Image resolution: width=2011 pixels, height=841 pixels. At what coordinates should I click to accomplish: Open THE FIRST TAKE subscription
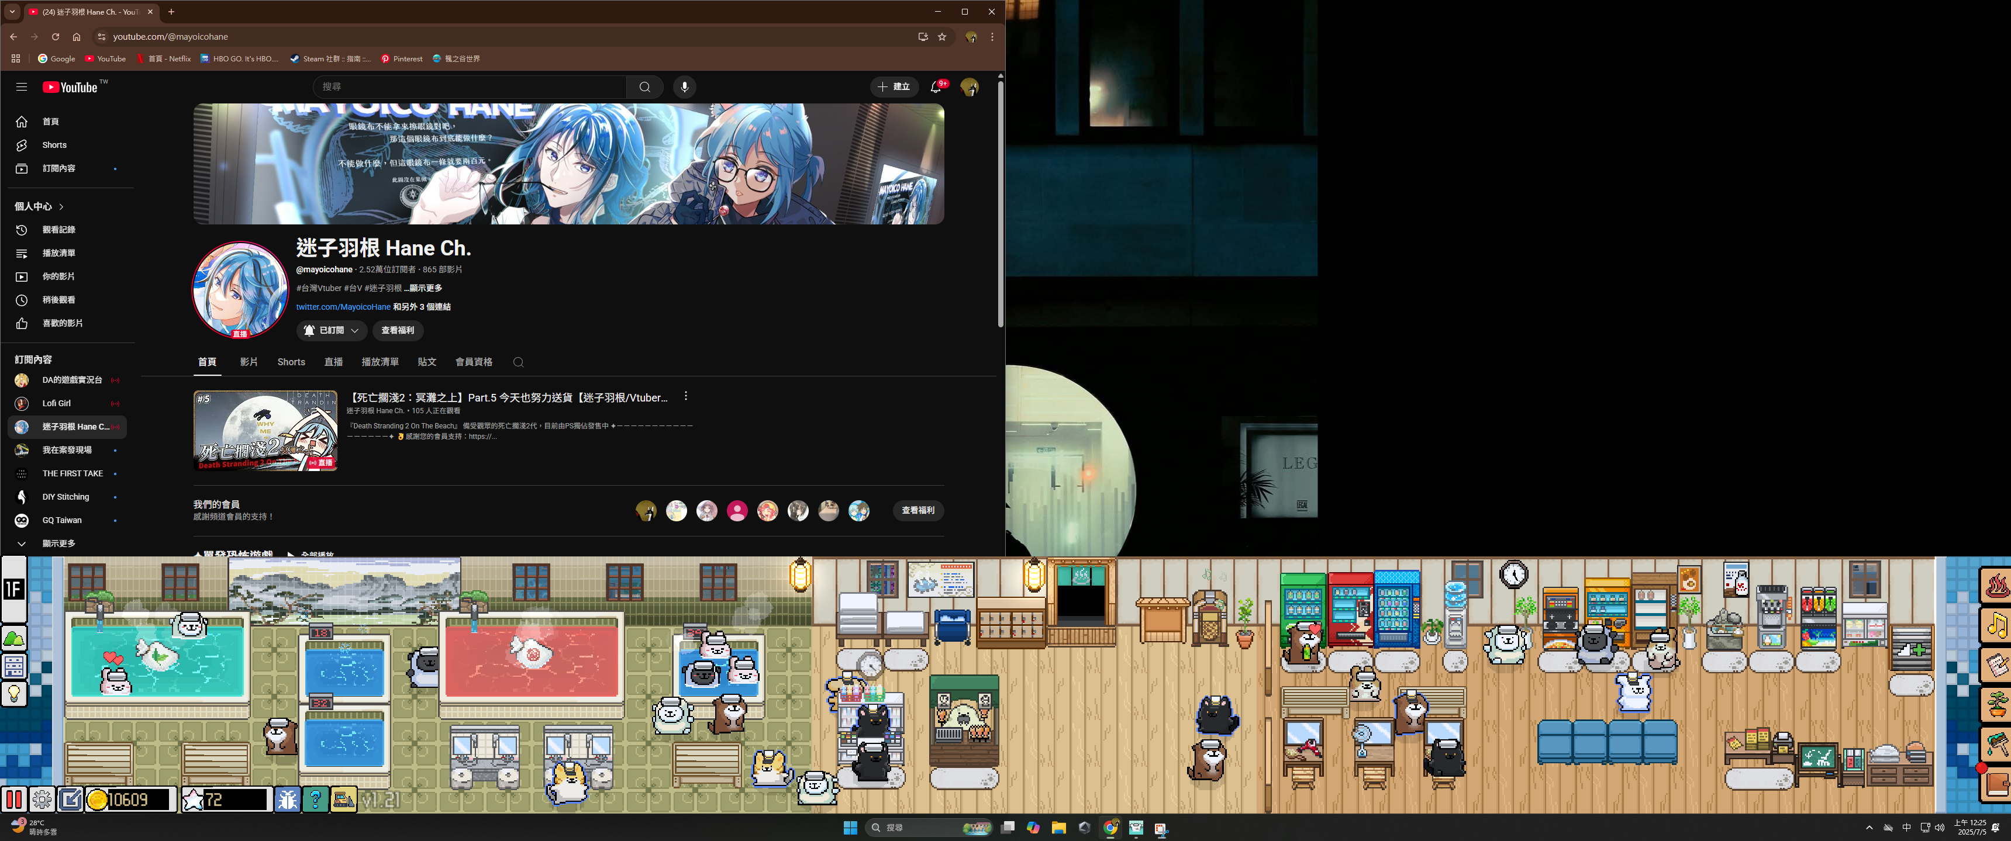pos(68,473)
